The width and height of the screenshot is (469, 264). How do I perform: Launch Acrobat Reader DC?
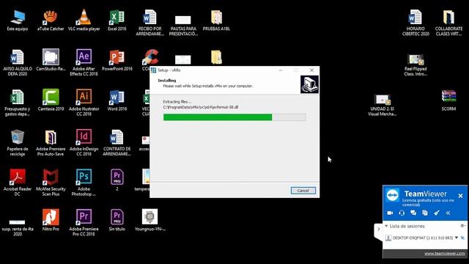tap(18, 183)
